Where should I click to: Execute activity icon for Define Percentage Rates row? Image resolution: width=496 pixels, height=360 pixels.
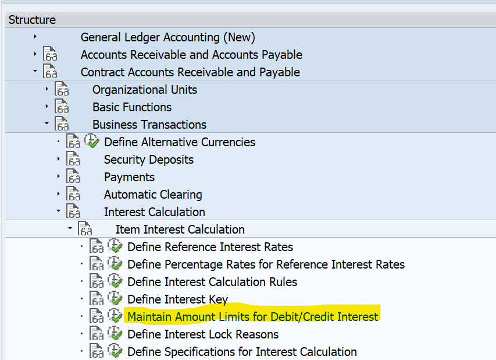point(115,263)
